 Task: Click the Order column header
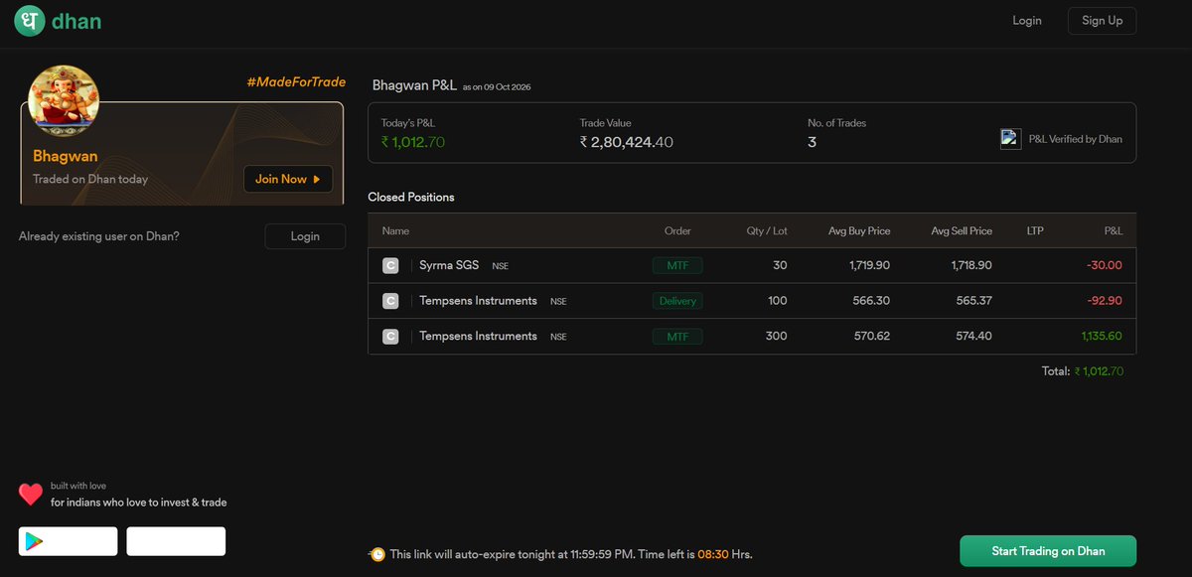coord(677,230)
